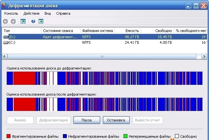The image size is (209, 140).
Task: Open the Действие menu
Action: point(31,13)
